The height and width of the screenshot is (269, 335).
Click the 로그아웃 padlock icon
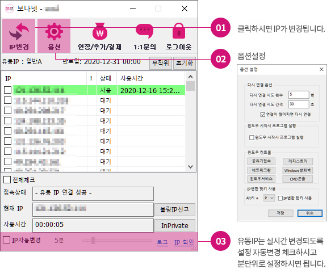tap(179, 31)
